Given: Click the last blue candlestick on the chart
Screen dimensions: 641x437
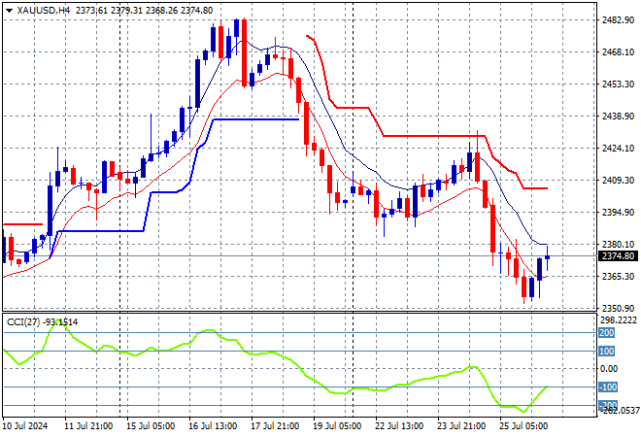Looking at the screenshot, I should pyautogui.click(x=548, y=257).
